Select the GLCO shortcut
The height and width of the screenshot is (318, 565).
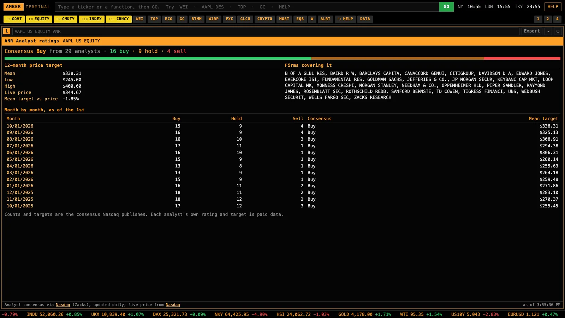point(245,19)
